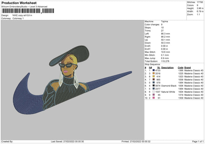Click the navy swatch in stop sequence row 1

tap(154, 70)
